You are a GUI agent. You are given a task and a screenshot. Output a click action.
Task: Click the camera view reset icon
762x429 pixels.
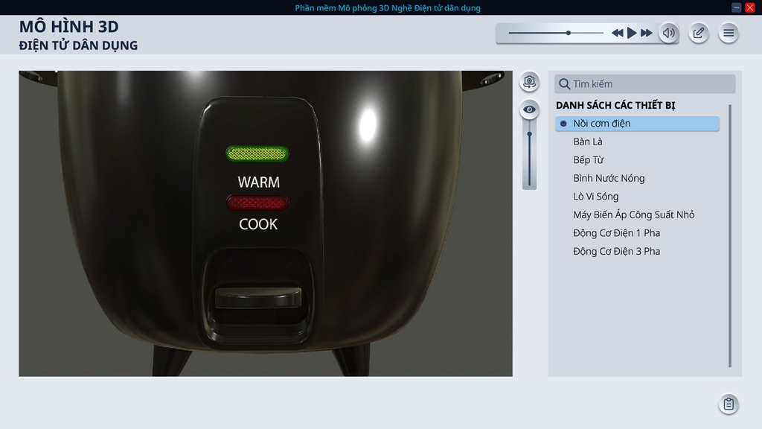[529, 81]
